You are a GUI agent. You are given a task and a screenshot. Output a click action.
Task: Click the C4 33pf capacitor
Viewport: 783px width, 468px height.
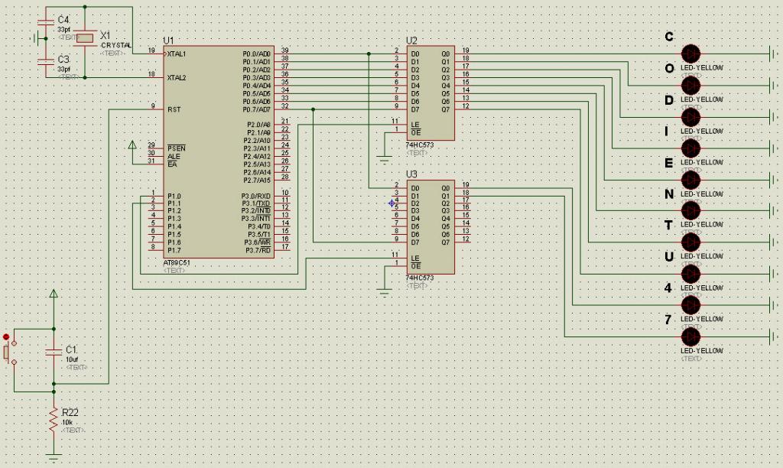(46, 22)
